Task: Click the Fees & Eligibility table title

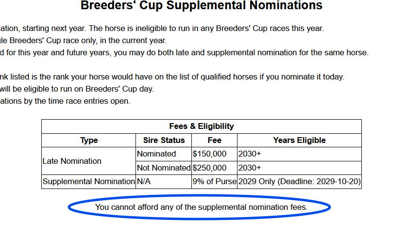Action: (201, 126)
